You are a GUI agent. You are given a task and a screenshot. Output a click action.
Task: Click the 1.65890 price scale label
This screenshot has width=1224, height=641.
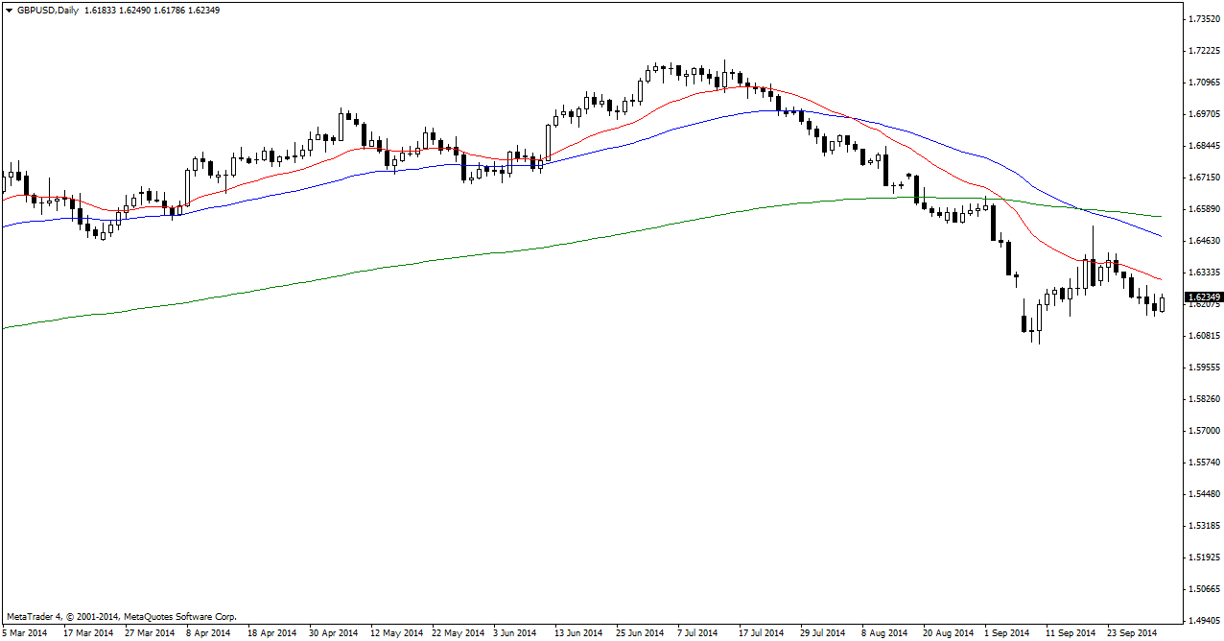click(x=1204, y=209)
